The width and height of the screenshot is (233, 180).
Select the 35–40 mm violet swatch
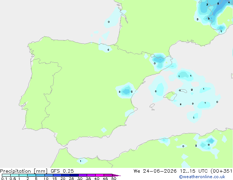(x=91, y=175)
